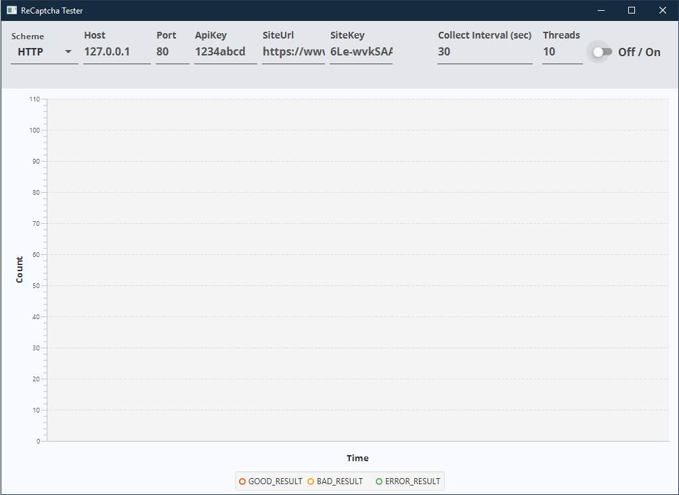
Task: Click the Time axis label
Action: (x=357, y=458)
